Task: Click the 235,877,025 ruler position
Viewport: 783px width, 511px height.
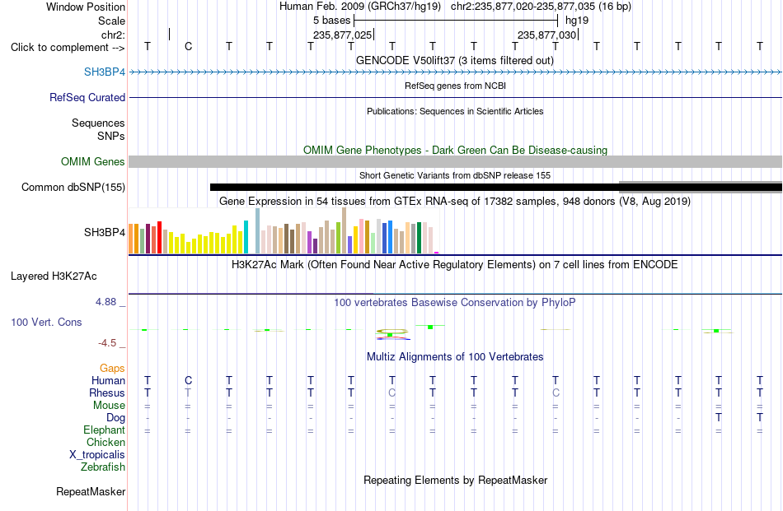Action: tap(343, 35)
